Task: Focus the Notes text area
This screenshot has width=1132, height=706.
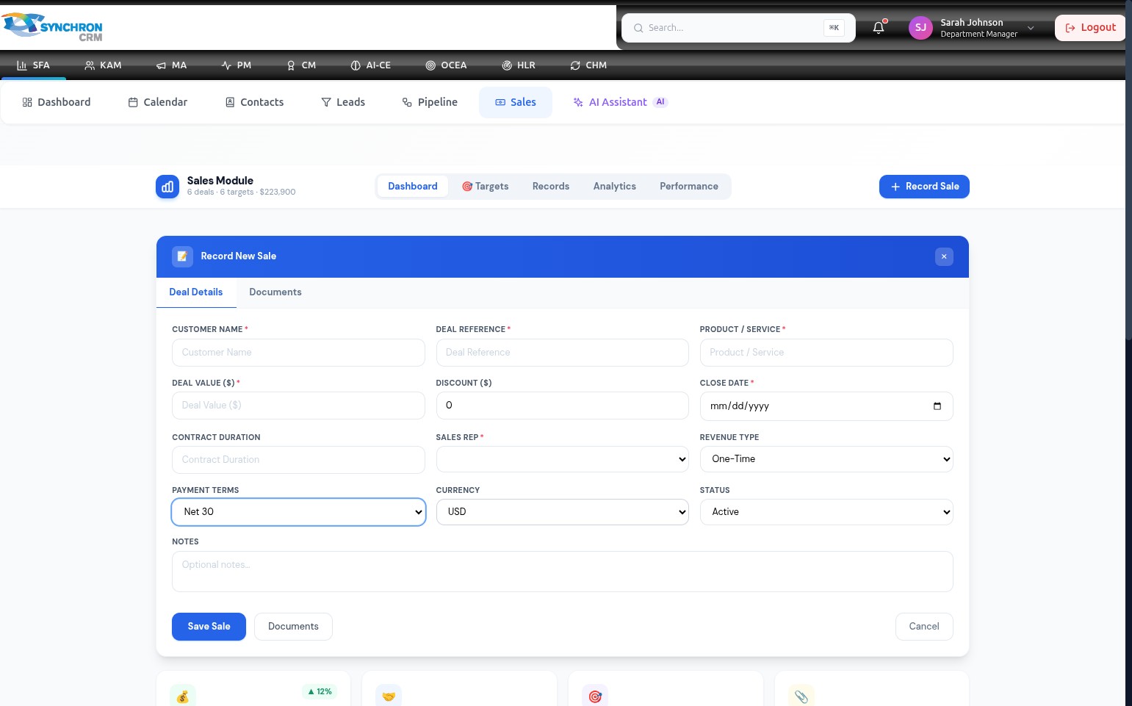Action: [x=563, y=572]
